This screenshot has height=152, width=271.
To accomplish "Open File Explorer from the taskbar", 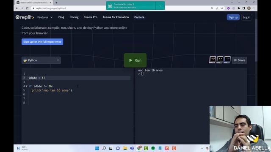I will click(x=125, y=148).
